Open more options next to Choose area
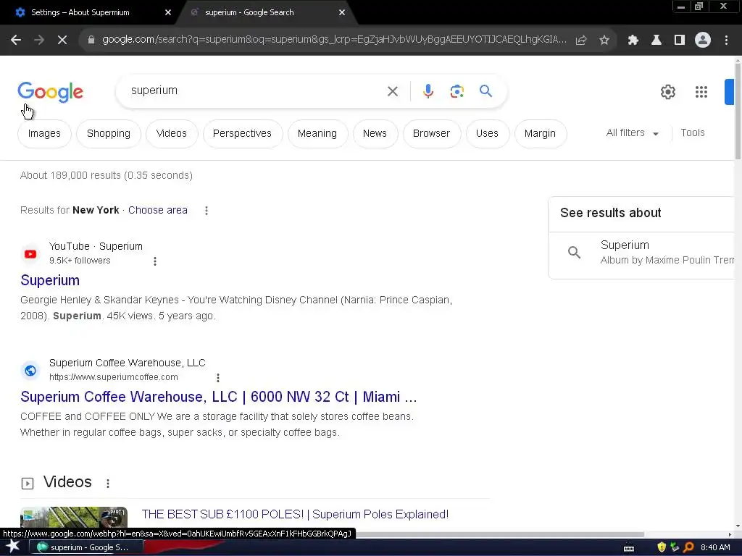The height and width of the screenshot is (556, 742). tap(207, 211)
